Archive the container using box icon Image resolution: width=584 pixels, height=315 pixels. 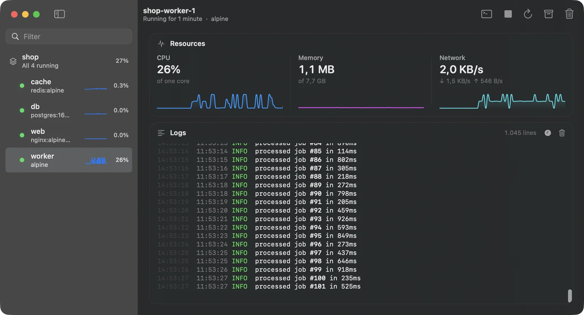coord(548,14)
